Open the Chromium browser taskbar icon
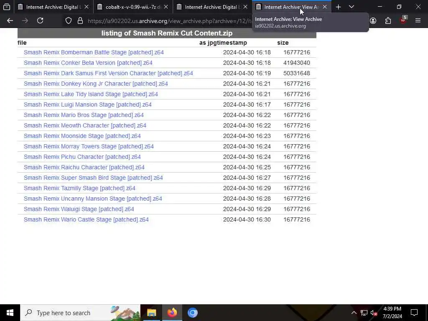Screen dimensions: 428x321 pyautogui.click(x=192, y=313)
